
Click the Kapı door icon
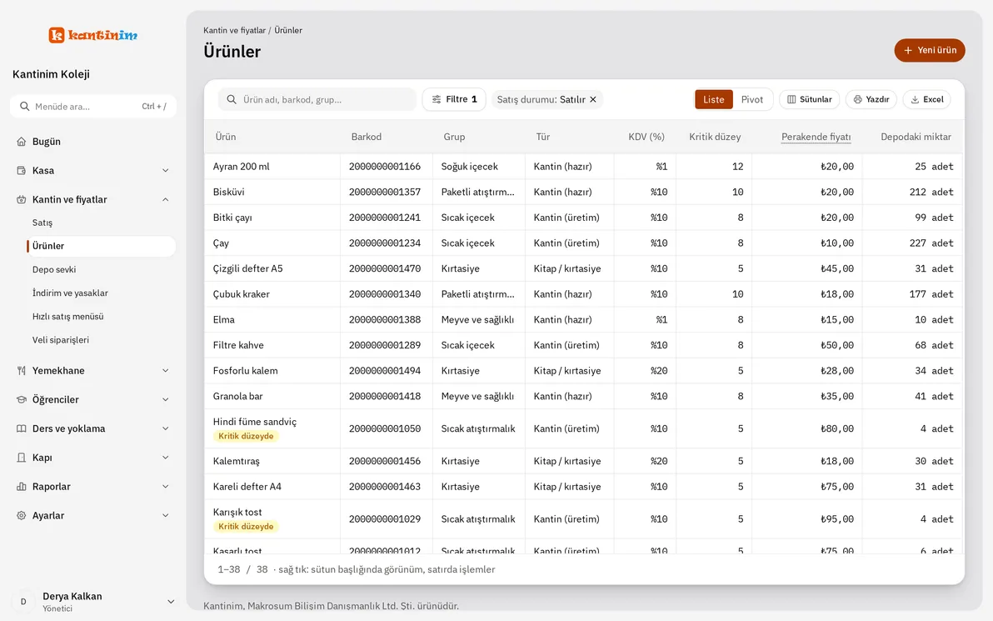(22, 458)
